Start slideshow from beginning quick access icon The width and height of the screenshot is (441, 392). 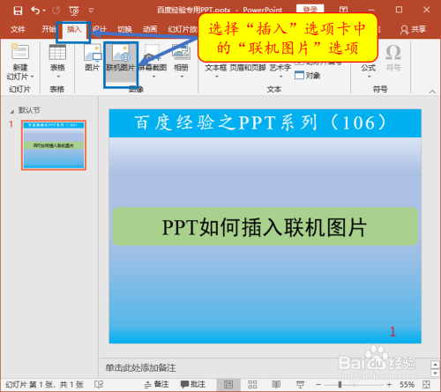pos(74,11)
